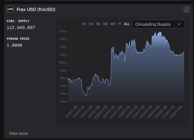Screen dimensions: 194x140
Task: Open the Circulating Supply metric dropdown
Action: pyautogui.click(x=158, y=24)
